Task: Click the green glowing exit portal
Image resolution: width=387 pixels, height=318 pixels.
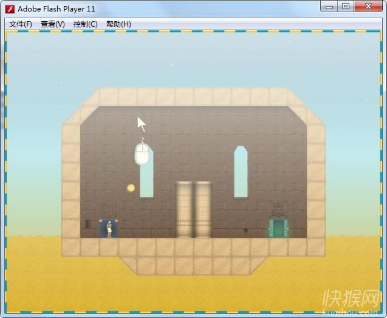Action: point(279,229)
